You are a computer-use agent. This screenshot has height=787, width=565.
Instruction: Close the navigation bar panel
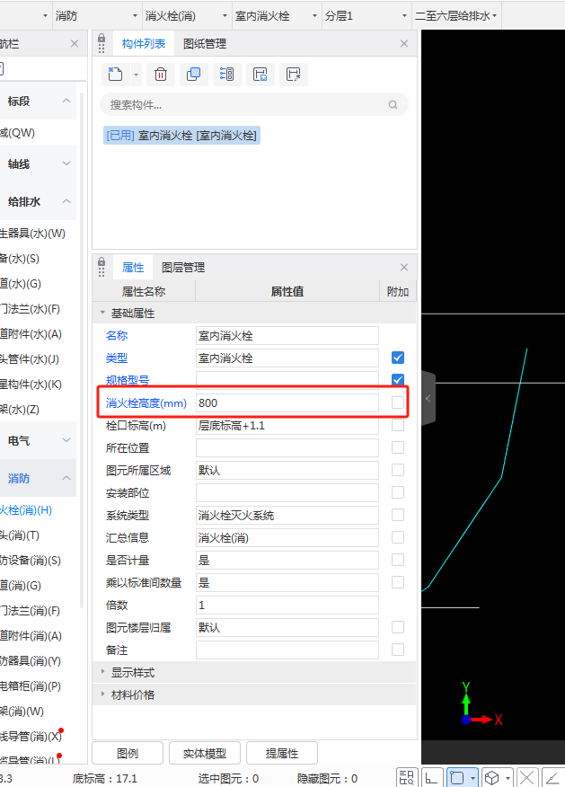(75, 44)
